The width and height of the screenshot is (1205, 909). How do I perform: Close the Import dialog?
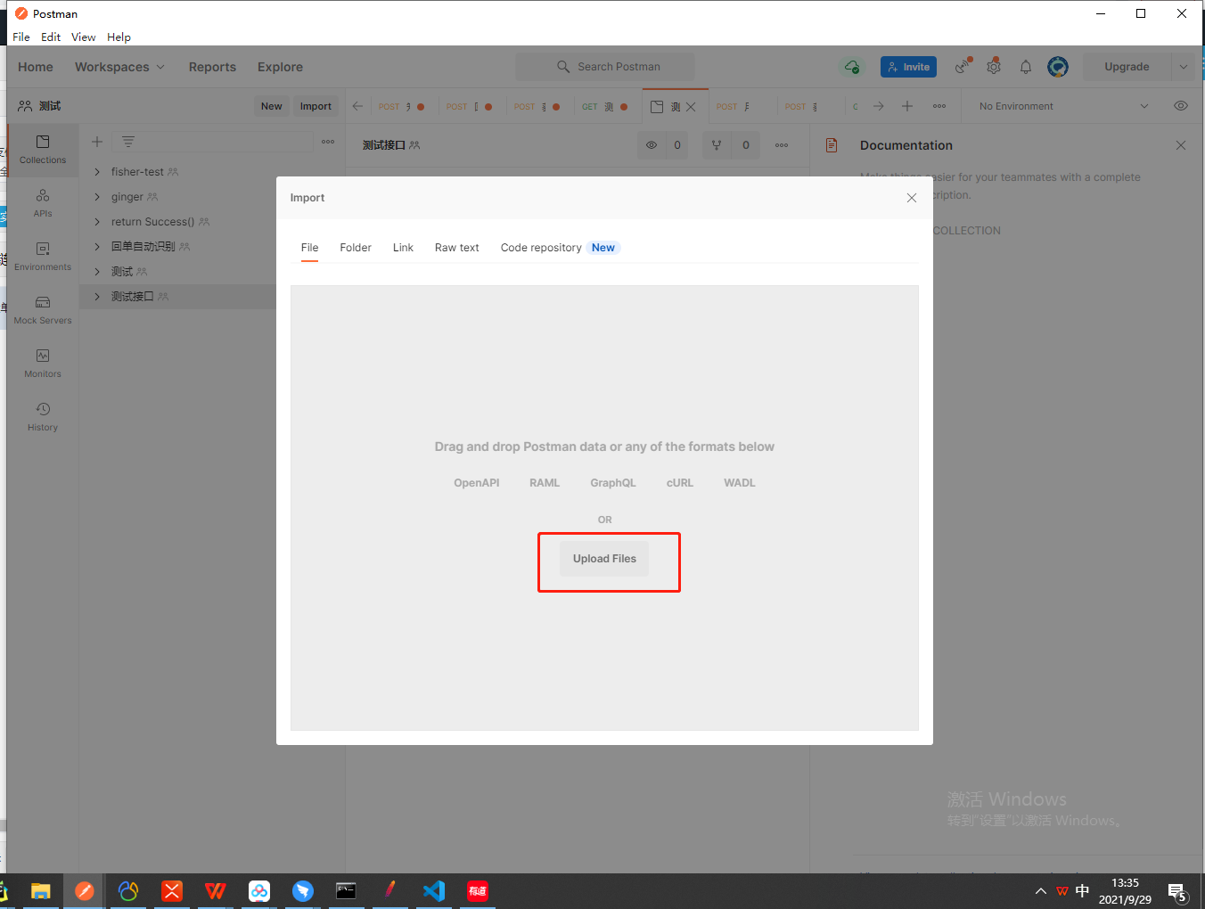912,198
